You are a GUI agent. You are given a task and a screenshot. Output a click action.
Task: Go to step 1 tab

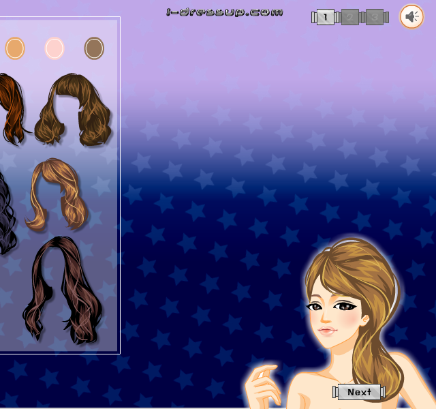(326, 17)
